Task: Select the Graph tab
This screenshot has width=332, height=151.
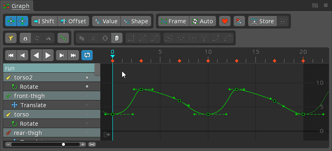Action: click(20, 6)
